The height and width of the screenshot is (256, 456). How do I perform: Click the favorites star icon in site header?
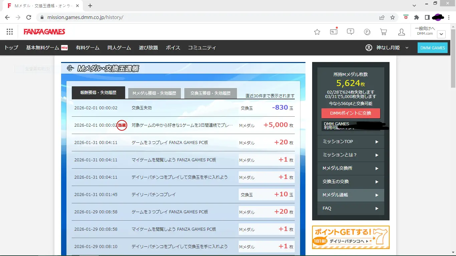pos(317,32)
